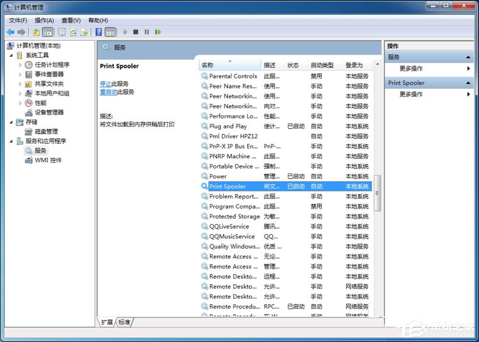Refresh the services list with the refresh icon
The height and width of the screenshot is (342, 479).
tap(73, 32)
